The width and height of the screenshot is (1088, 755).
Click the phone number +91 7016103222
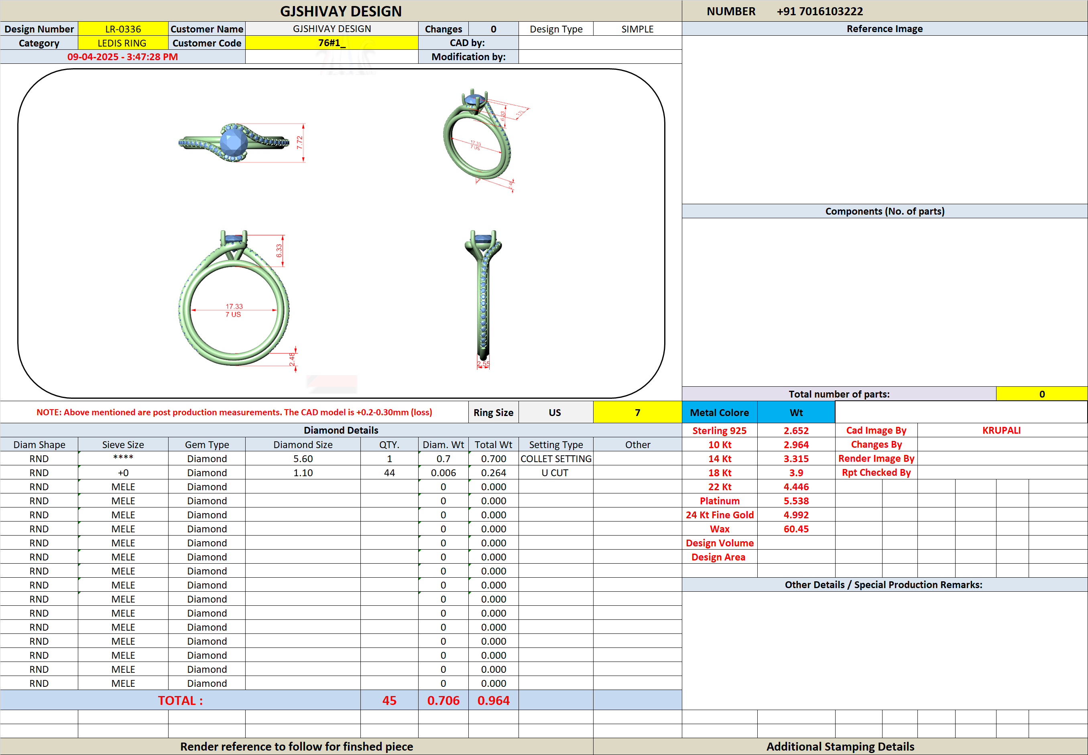click(x=820, y=11)
